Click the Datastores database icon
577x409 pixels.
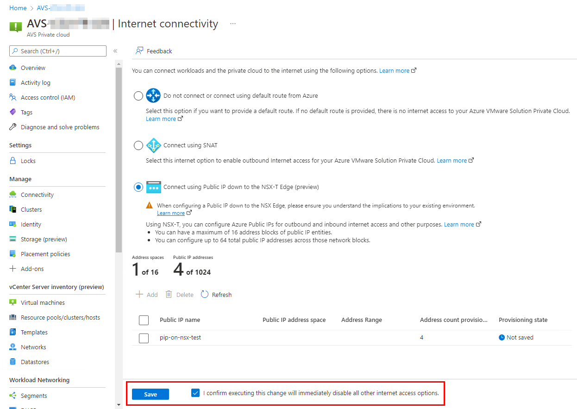(x=13, y=362)
